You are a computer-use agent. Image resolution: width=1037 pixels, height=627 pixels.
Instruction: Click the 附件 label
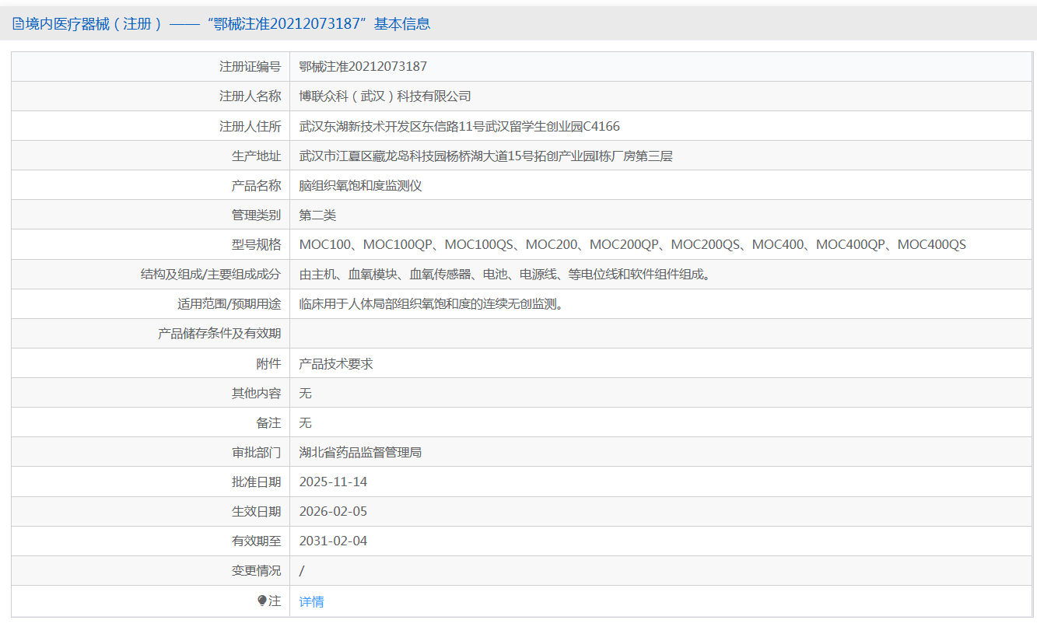pyautogui.click(x=269, y=363)
